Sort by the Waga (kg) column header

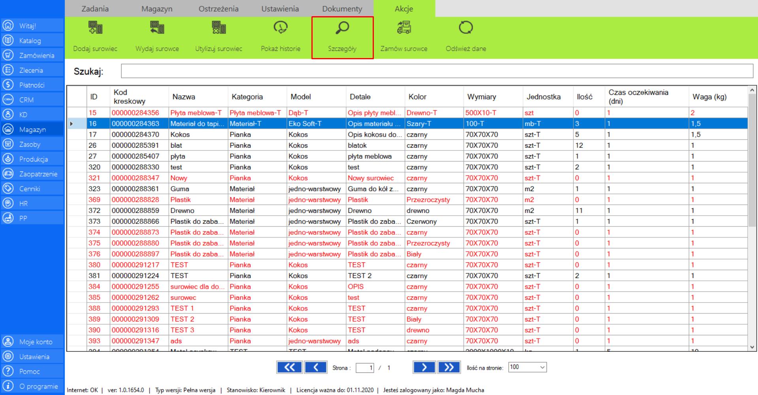pos(718,97)
